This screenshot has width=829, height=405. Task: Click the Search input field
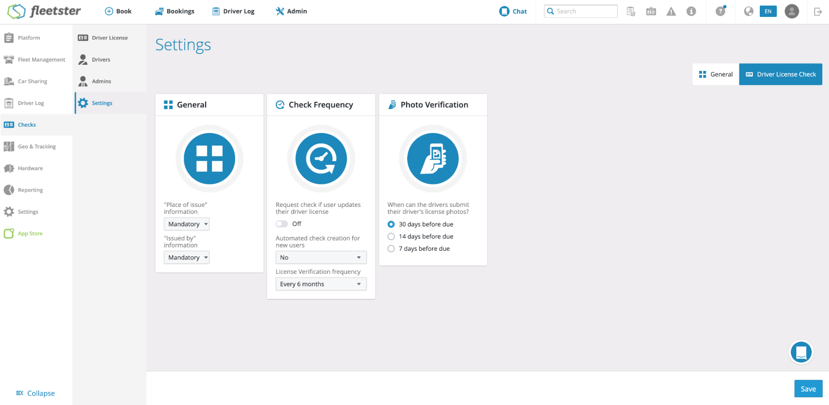(580, 11)
